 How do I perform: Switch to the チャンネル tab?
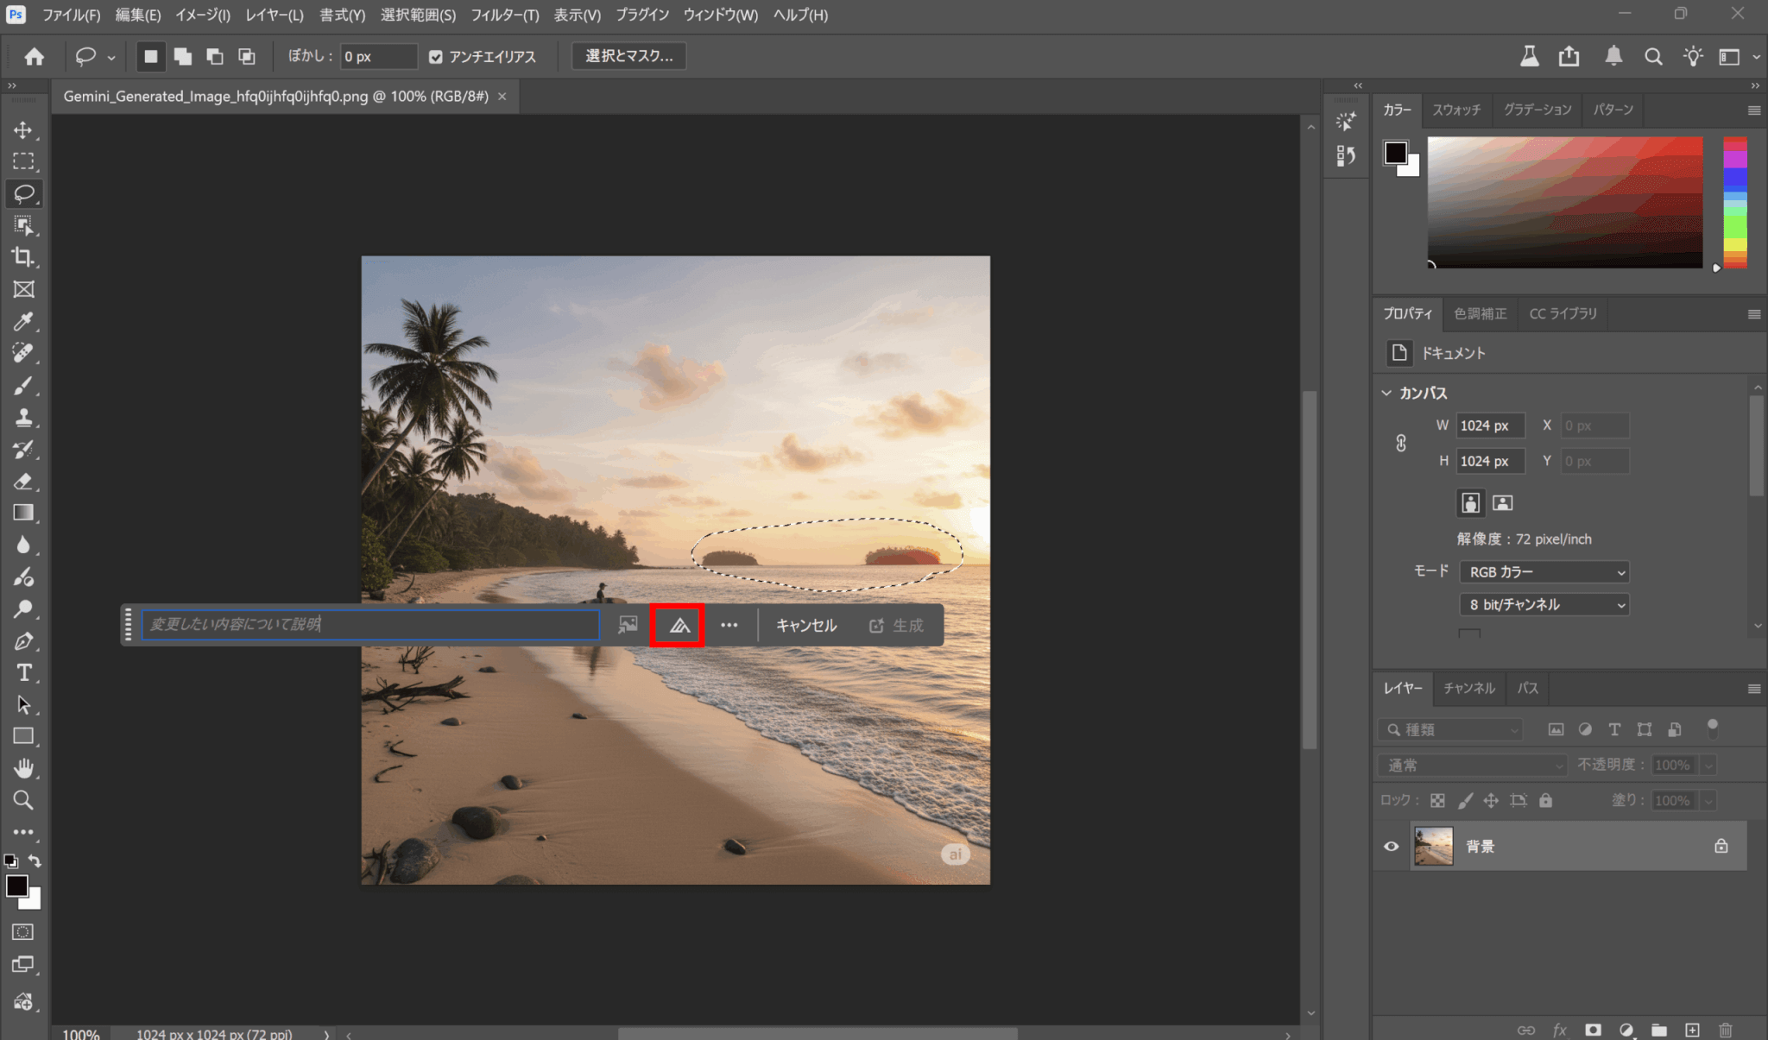[1468, 688]
